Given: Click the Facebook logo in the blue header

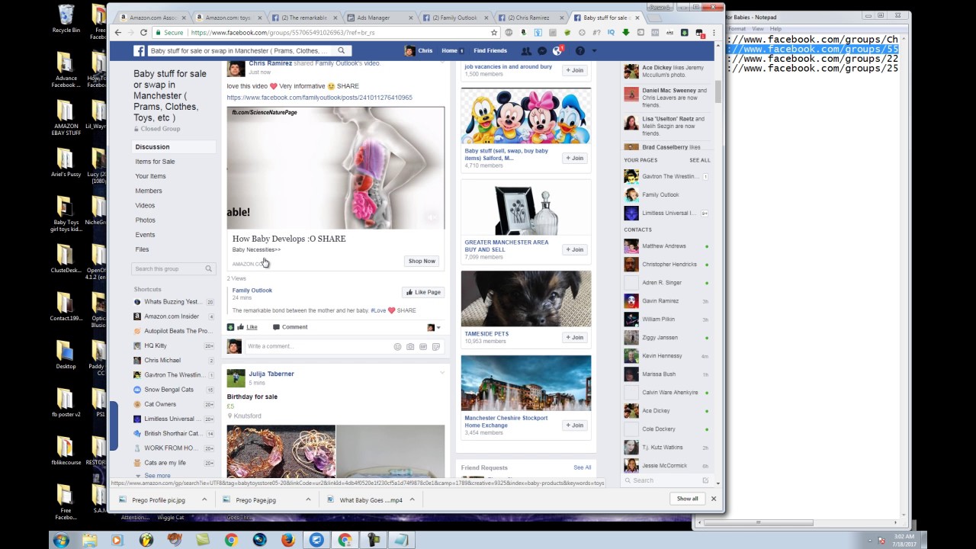Looking at the screenshot, I should [140, 51].
